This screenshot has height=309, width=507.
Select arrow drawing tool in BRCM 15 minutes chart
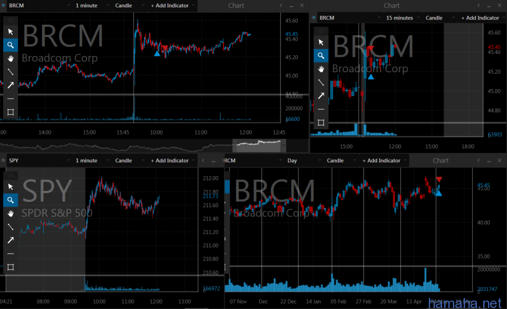pyautogui.click(x=321, y=96)
